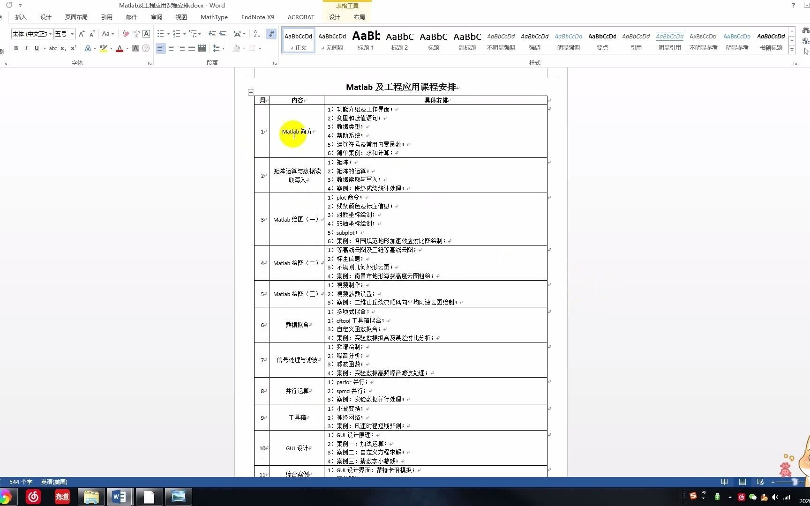Click the Character Shading icon
The height and width of the screenshot is (506, 810).
[135, 48]
